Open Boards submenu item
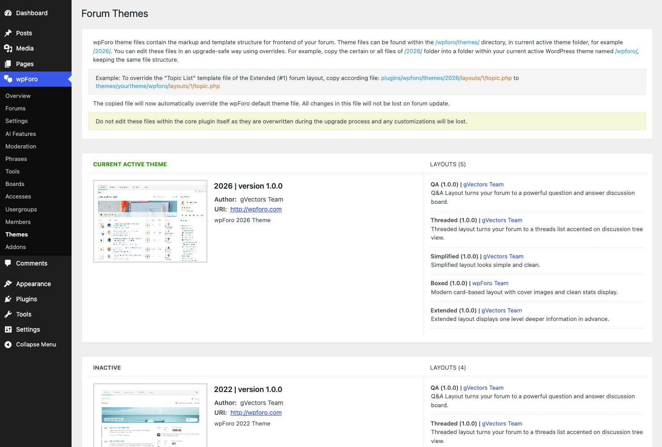Viewport: 662px width, 447px height. pos(15,184)
